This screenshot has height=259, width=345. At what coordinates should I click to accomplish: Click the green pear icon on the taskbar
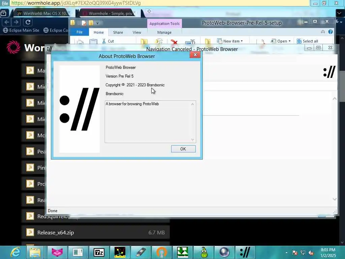pos(204,252)
